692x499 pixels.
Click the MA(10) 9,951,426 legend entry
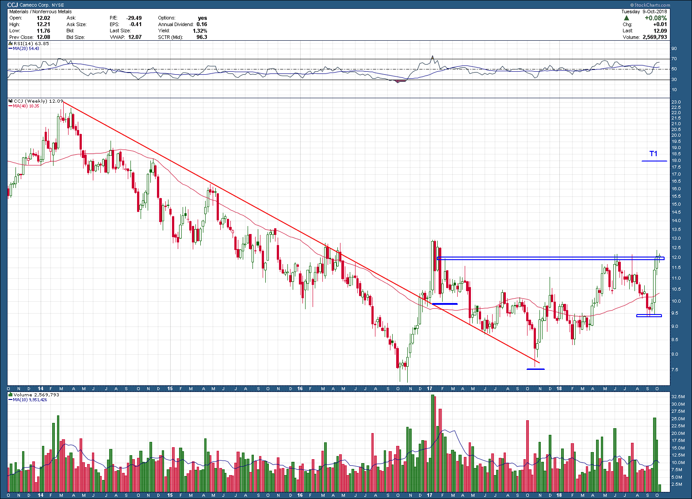[27, 399]
